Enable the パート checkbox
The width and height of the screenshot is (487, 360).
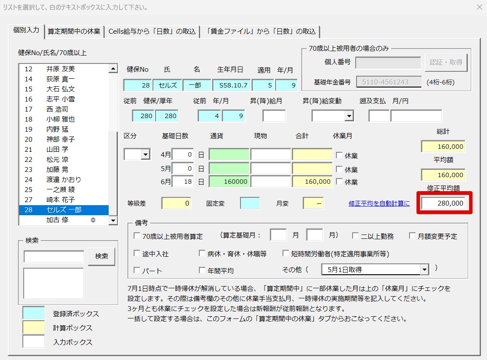(x=137, y=270)
